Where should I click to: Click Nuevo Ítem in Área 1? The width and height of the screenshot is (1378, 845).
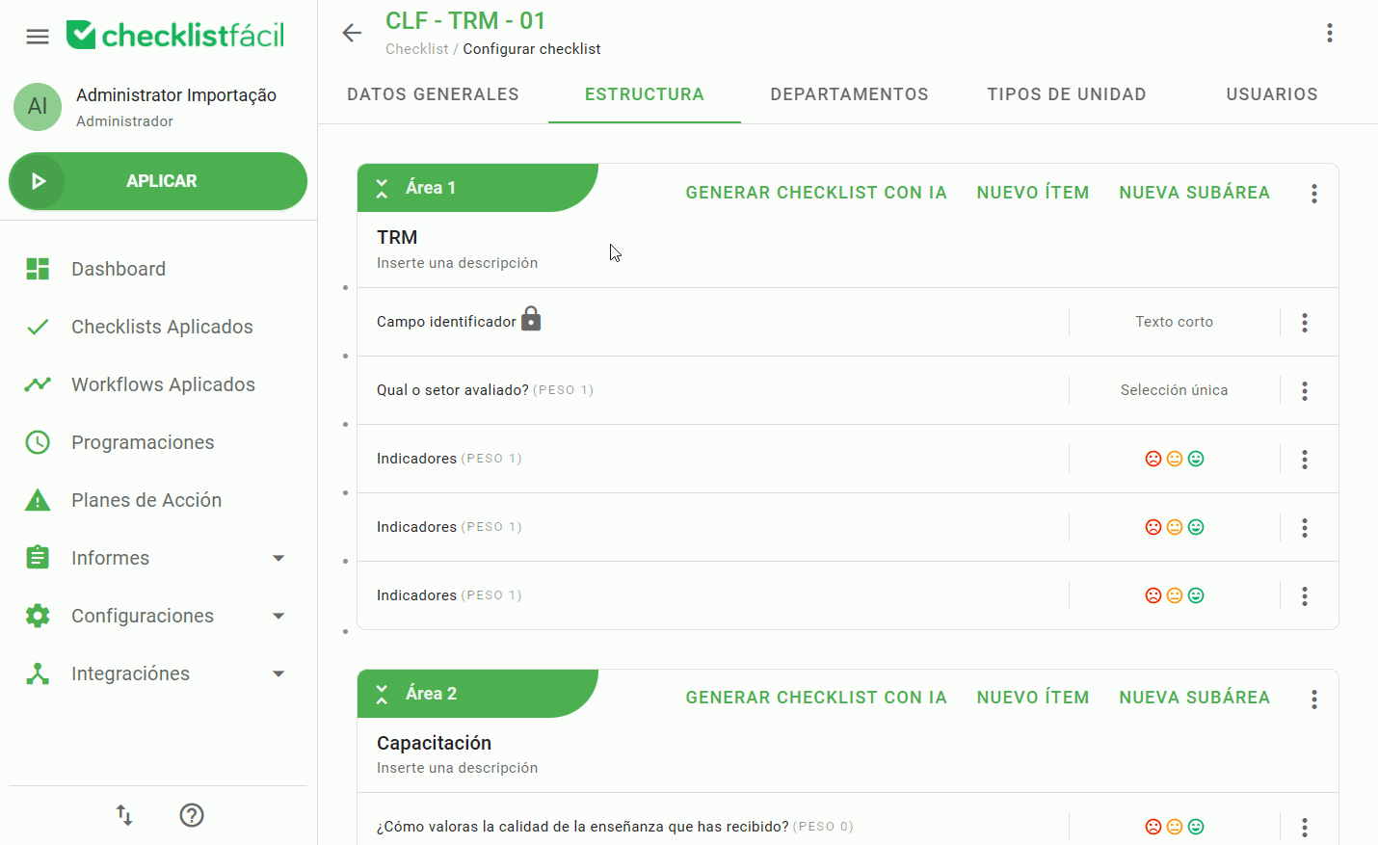coord(1033,193)
